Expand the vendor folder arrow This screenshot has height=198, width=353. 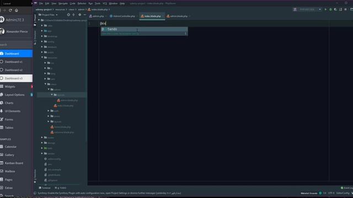[x=42, y=153]
